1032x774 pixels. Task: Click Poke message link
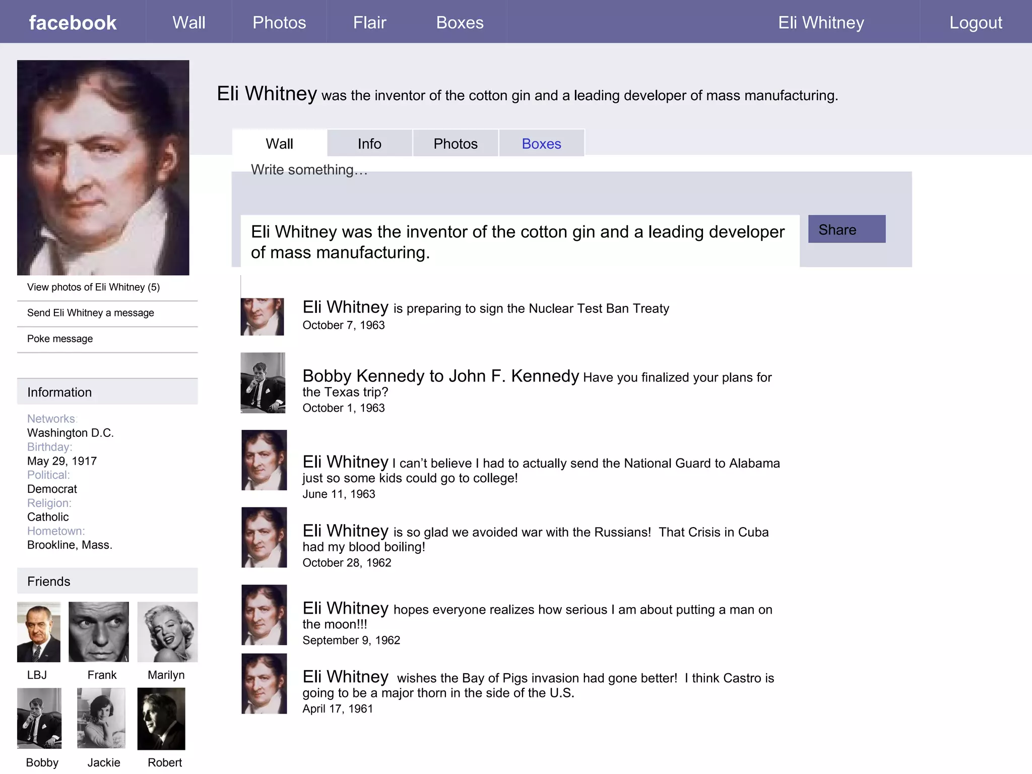60,339
